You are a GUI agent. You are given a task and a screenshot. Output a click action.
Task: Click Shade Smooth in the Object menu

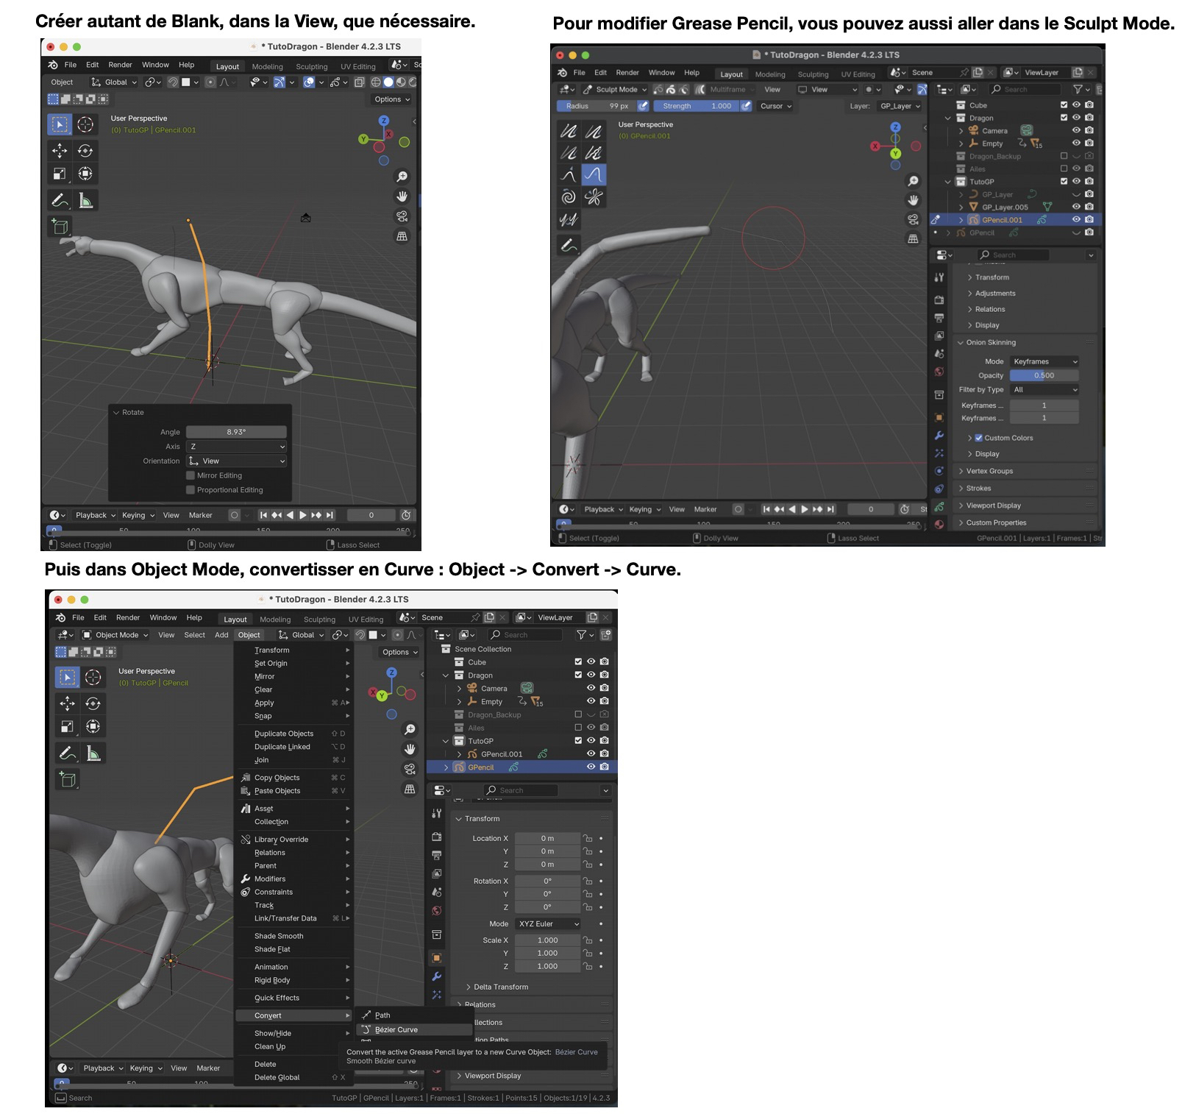(x=279, y=936)
